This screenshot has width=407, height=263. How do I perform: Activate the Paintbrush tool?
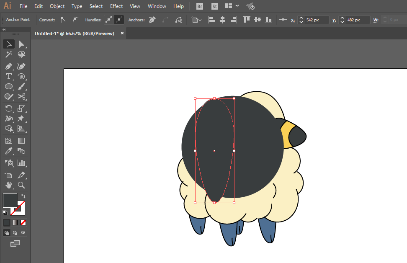coord(21,86)
